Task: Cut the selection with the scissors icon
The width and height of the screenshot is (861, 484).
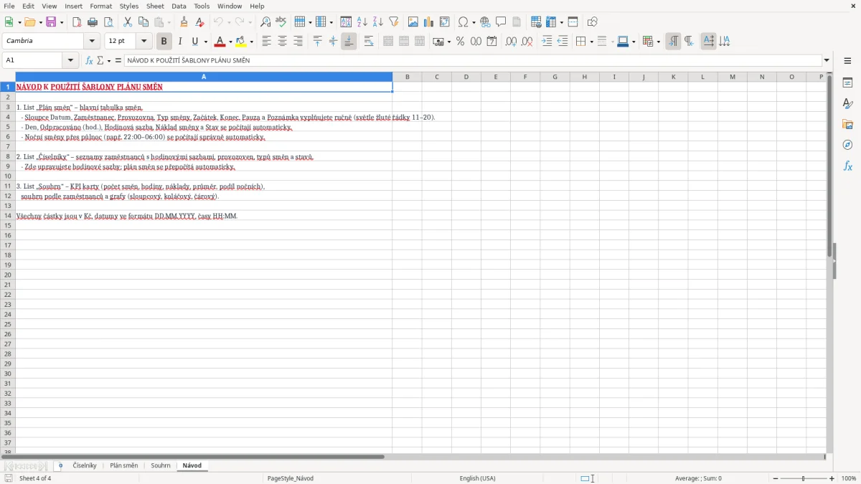Action: coord(128,22)
